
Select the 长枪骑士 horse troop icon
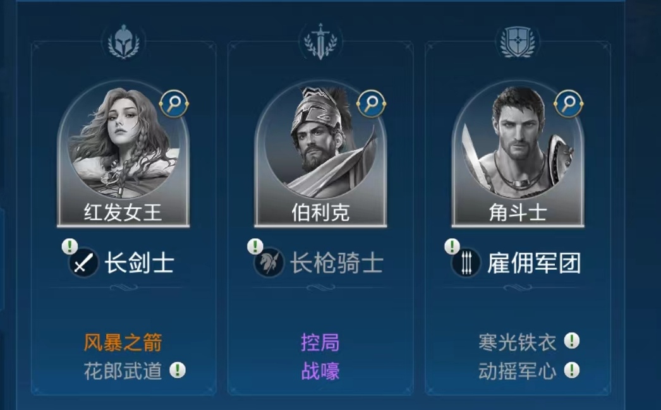tap(269, 263)
